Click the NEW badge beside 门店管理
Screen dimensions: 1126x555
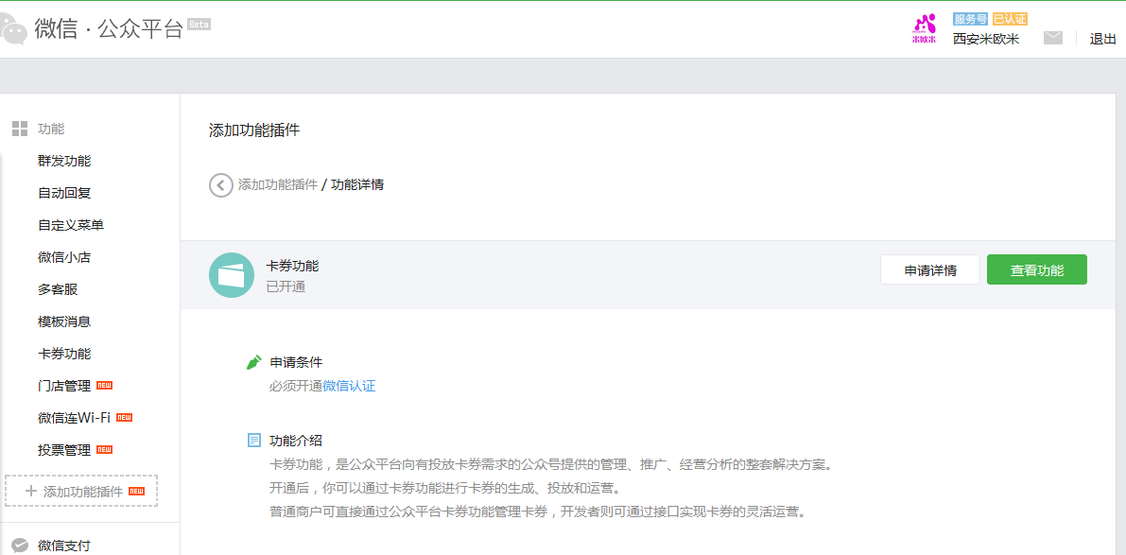pyautogui.click(x=104, y=386)
